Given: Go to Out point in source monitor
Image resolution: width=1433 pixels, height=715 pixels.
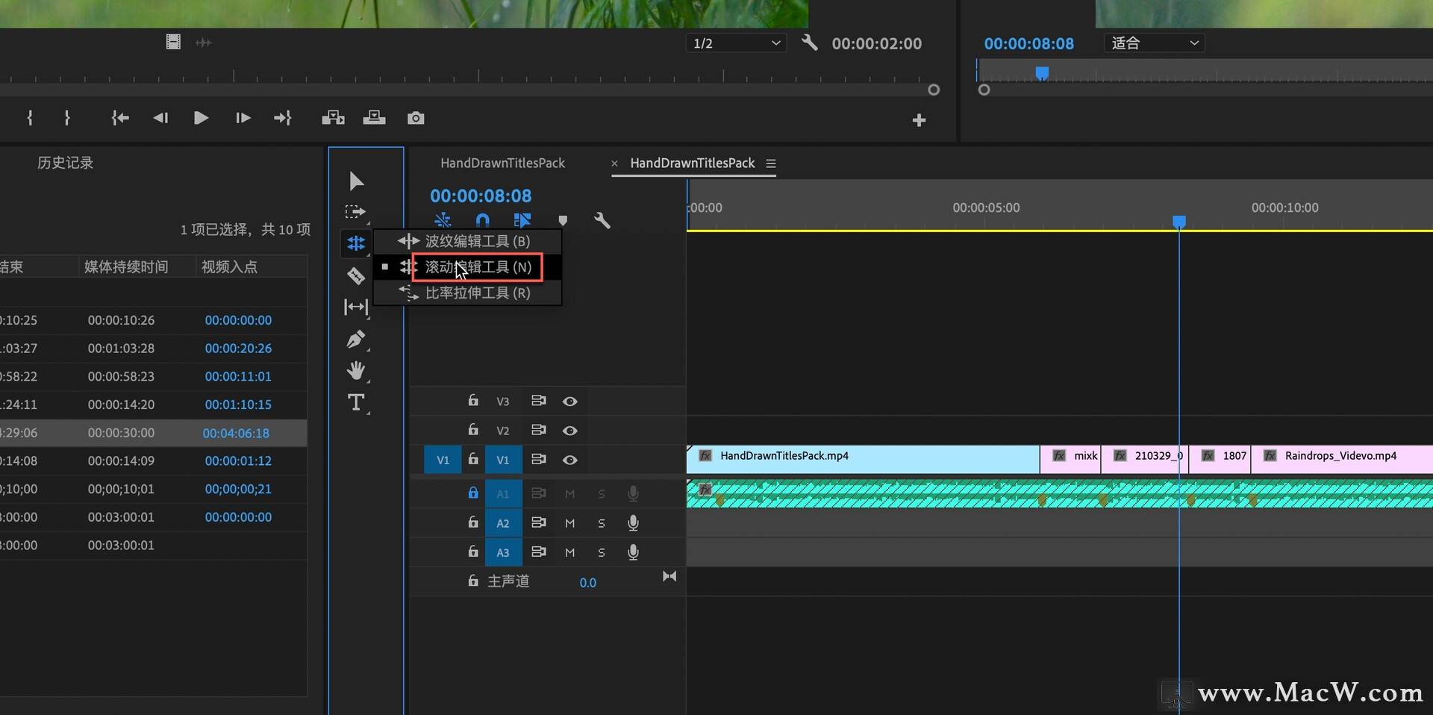Looking at the screenshot, I should point(282,118).
